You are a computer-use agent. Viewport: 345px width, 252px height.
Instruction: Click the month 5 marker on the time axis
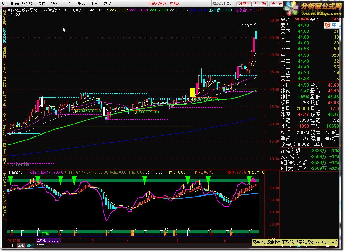pos(225,241)
